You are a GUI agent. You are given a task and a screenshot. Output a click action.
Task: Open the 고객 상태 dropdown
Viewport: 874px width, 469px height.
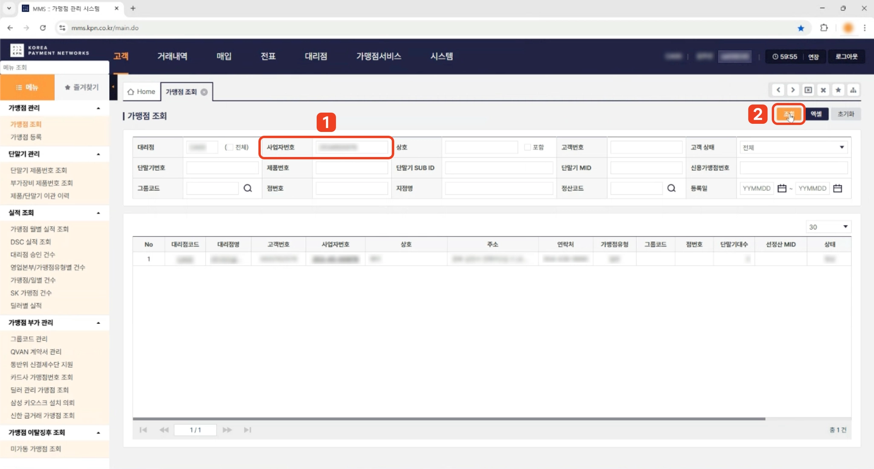tap(793, 147)
